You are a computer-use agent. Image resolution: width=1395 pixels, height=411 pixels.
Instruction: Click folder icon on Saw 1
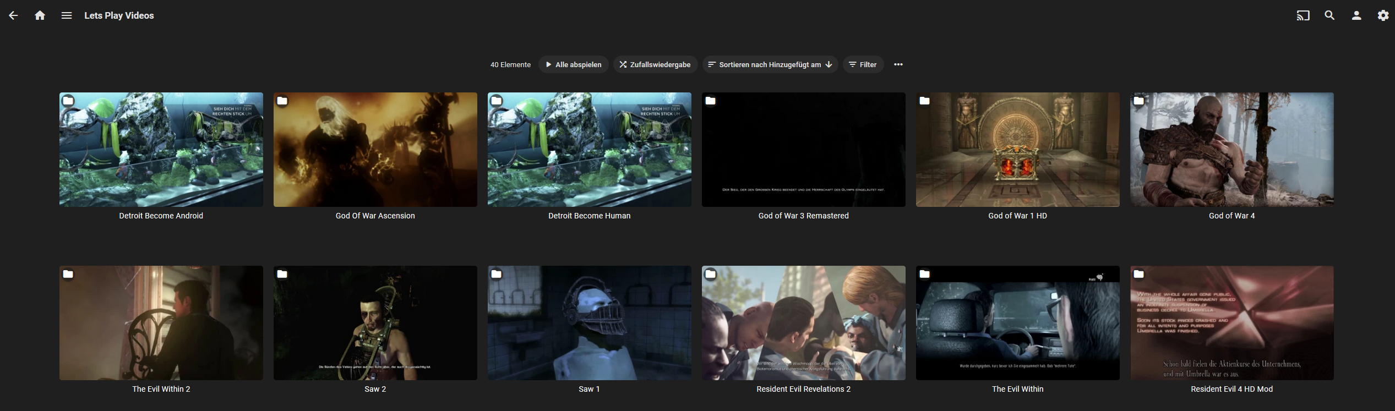click(x=497, y=274)
